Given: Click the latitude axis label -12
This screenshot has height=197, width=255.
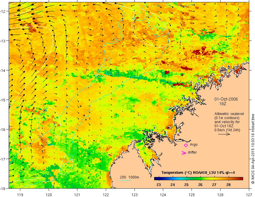Looking at the screenshot, I should click(x=3, y=11).
